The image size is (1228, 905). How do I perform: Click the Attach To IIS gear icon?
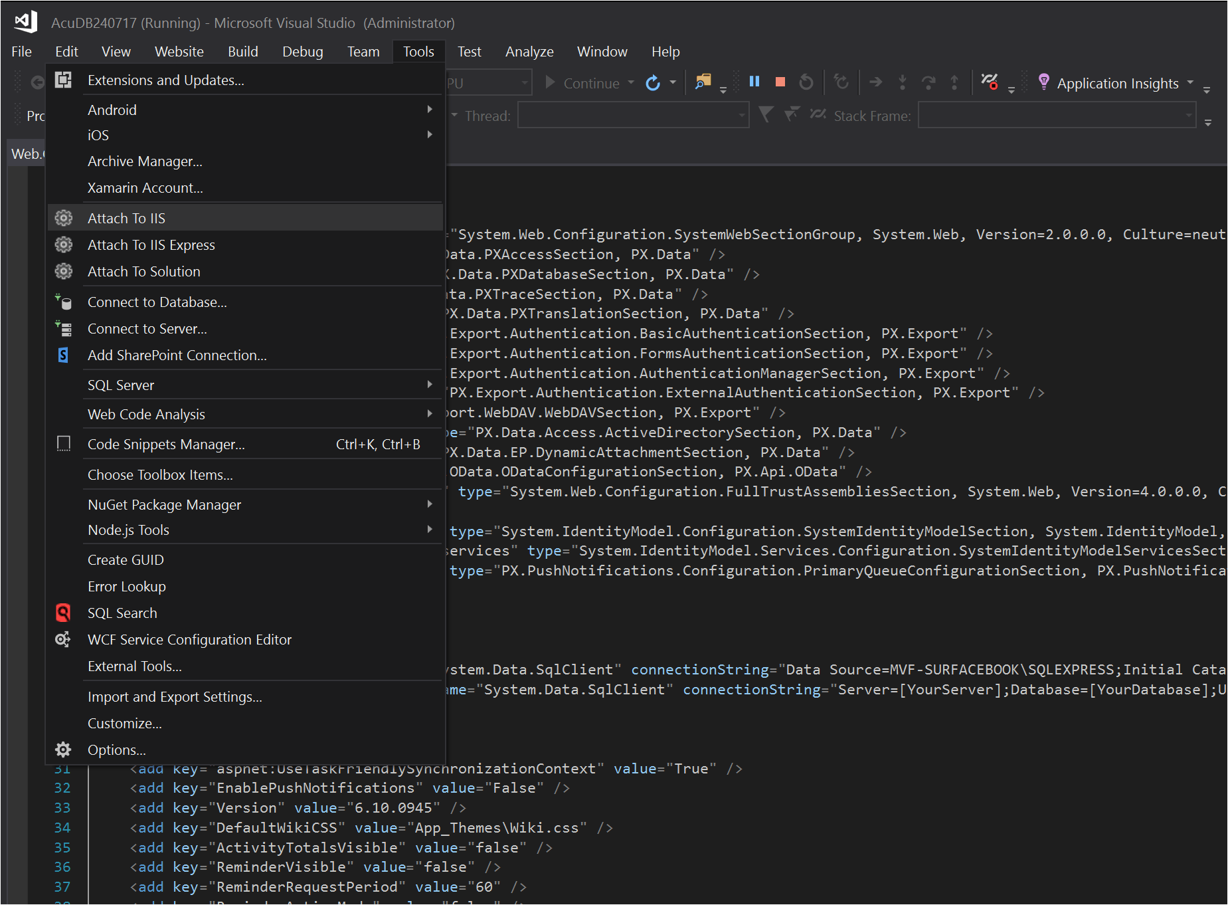[63, 218]
